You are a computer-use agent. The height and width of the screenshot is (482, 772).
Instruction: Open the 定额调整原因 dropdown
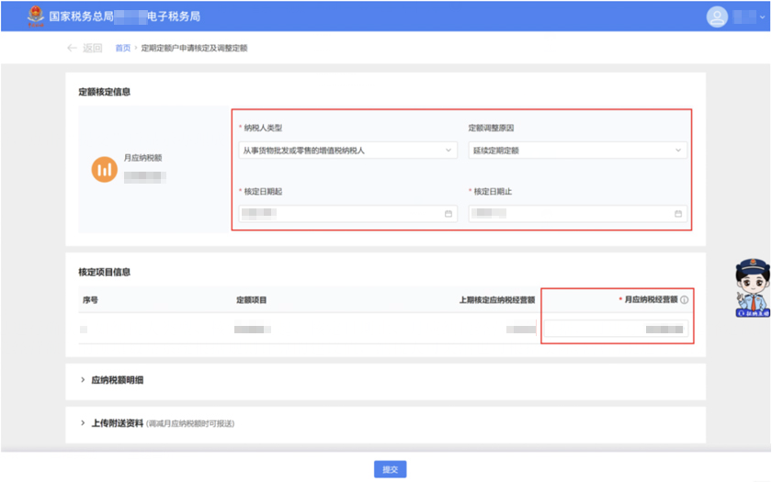point(576,150)
